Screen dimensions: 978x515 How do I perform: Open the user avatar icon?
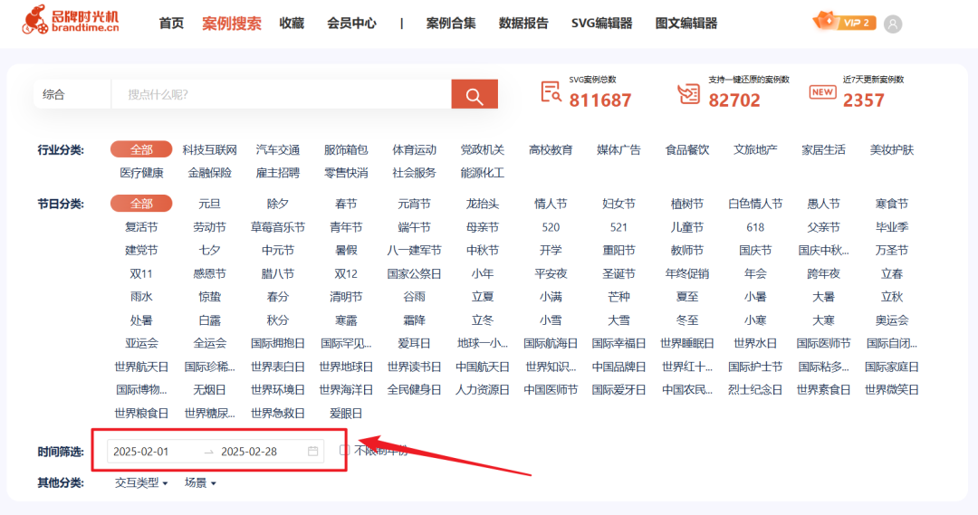pos(893,24)
